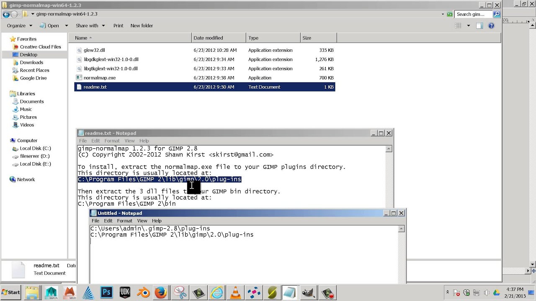The width and height of the screenshot is (536, 301).
Task: Select Documents library
Action: click(x=31, y=102)
